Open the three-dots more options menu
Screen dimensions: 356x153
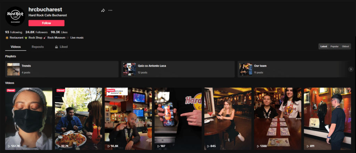(x=110, y=10)
